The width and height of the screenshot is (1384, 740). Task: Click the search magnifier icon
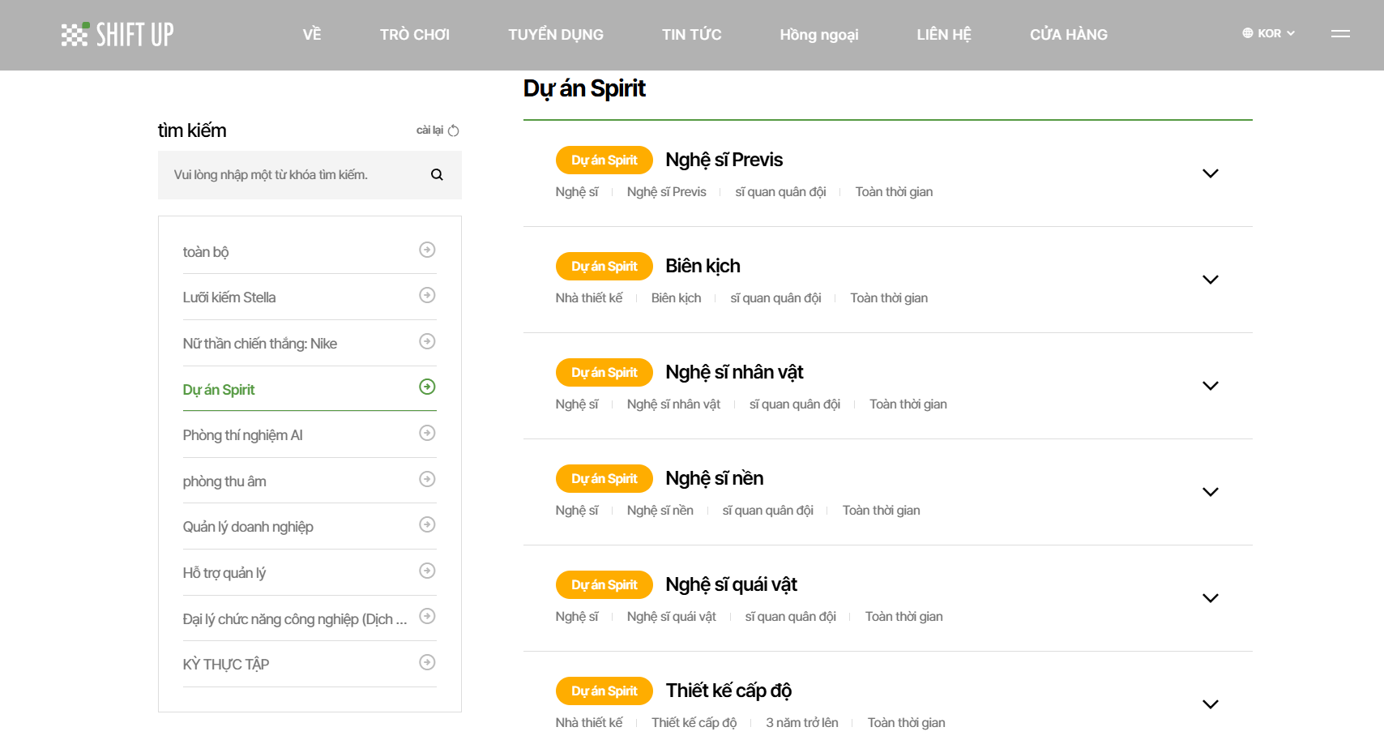[437, 175]
